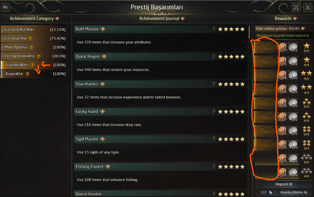
Task: Click the help icon beside Quick Regen
Action: pyautogui.click(x=104, y=57)
